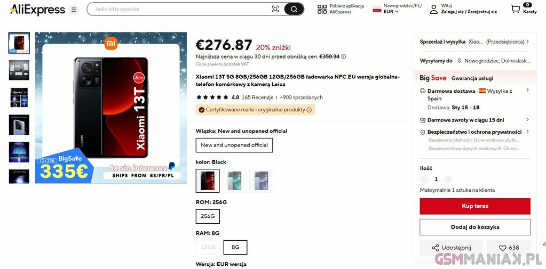Click the price info circle icon
The width and height of the screenshot is (546, 269).
pos(343,56)
